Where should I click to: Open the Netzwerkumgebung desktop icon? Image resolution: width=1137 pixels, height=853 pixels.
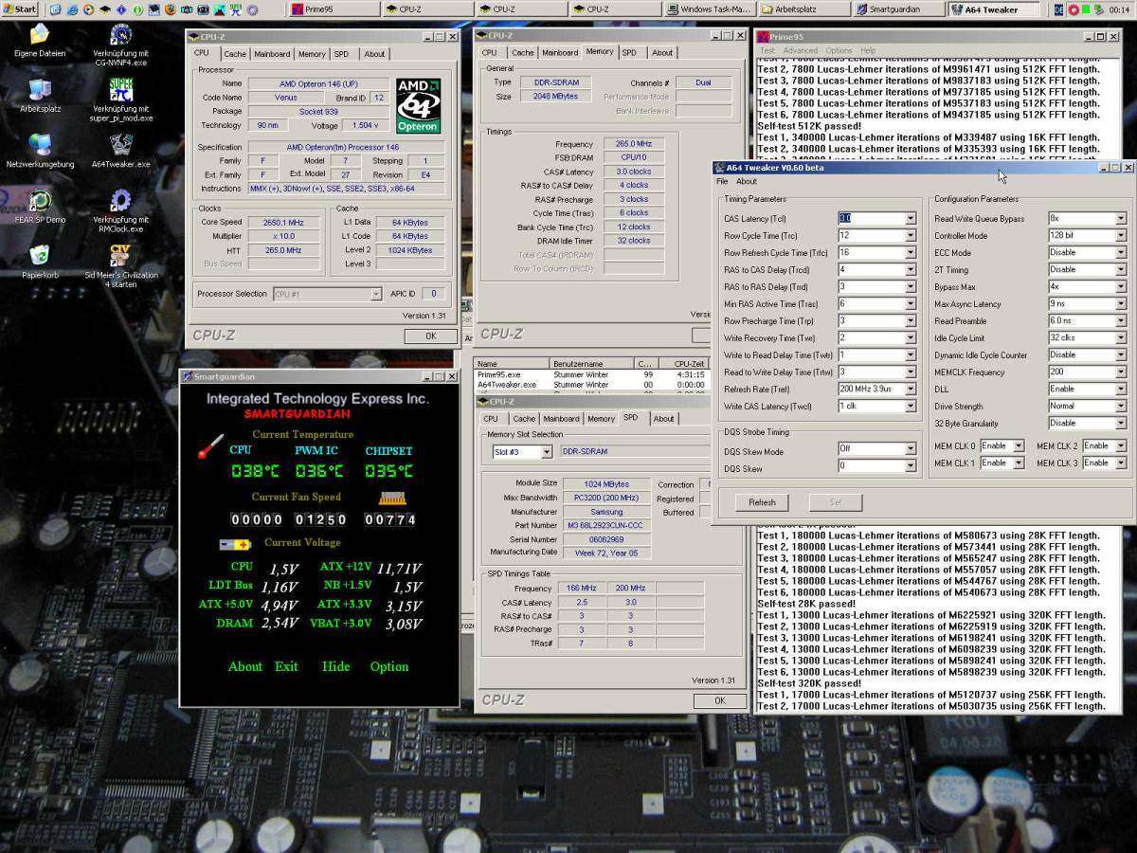click(40, 145)
